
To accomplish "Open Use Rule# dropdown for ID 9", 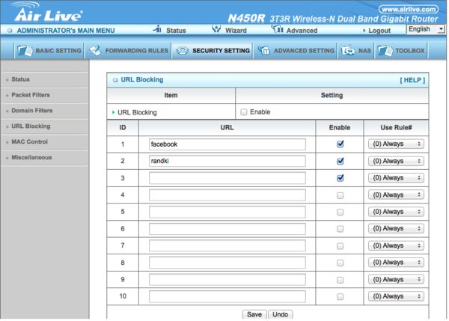I will 396,279.
